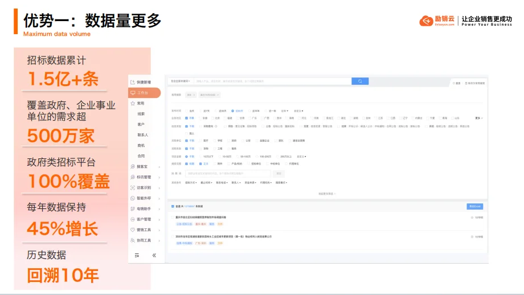The height and width of the screenshot is (295, 524).
Task: Open the 重庆市 tender result title
Action: pos(201,217)
